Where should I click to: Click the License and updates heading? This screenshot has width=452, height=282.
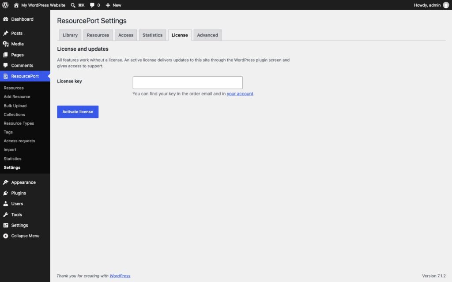coord(83,49)
